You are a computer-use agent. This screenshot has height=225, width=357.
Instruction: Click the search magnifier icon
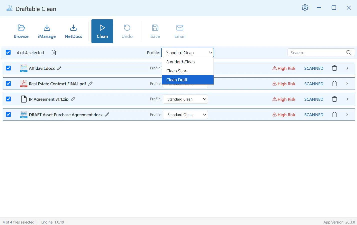pyautogui.click(x=349, y=52)
